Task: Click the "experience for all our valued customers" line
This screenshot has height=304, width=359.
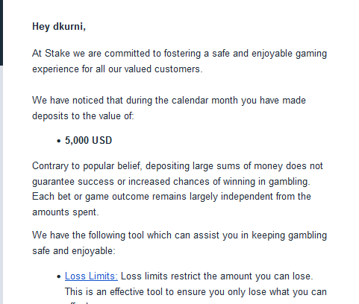Action: pos(117,69)
